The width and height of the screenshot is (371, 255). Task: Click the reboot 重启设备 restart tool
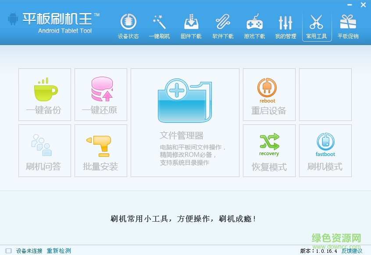pos(269,94)
